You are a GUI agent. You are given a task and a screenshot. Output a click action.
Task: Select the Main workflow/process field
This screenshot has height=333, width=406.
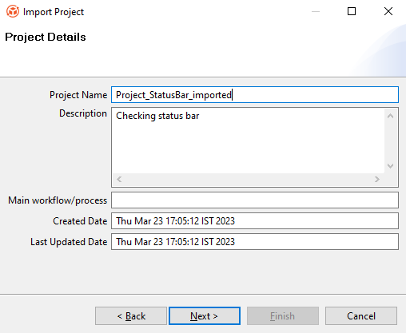(255, 200)
